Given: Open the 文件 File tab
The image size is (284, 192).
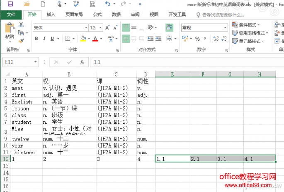Looking at the screenshot, I should [x=11, y=15].
